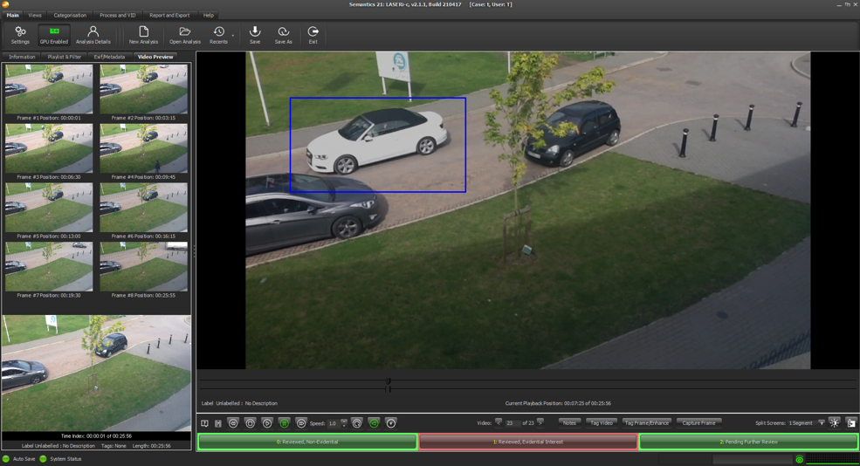Save the analysis with Save icon
The height and width of the screenshot is (466, 860).
click(x=255, y=35)
